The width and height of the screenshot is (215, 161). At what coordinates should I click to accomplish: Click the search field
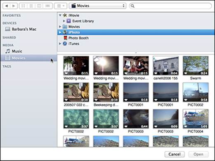pyautogui.click(x=170, y=6)
